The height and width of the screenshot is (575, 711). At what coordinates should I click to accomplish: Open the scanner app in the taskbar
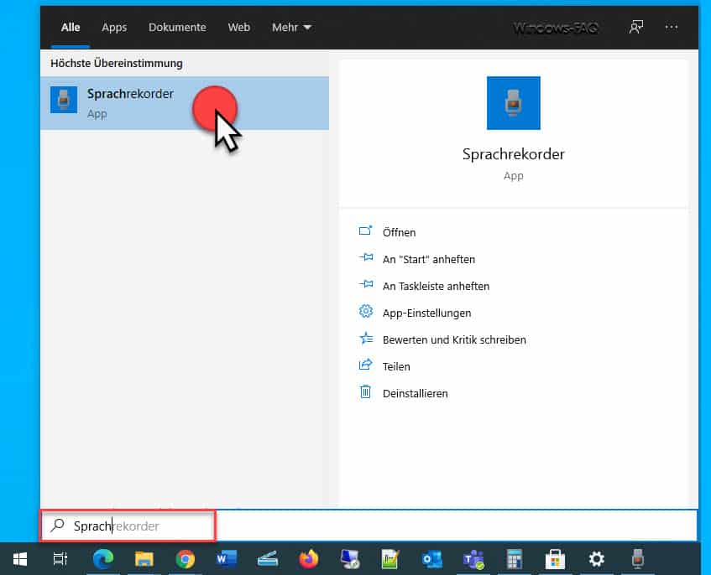click(x=268, y=559)
